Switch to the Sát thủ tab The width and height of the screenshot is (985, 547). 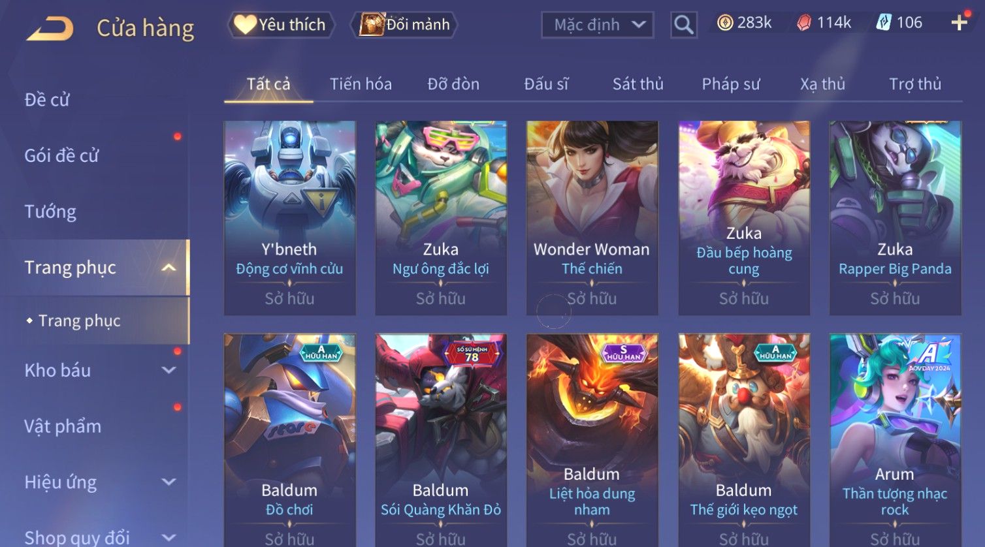coord(638,84)
